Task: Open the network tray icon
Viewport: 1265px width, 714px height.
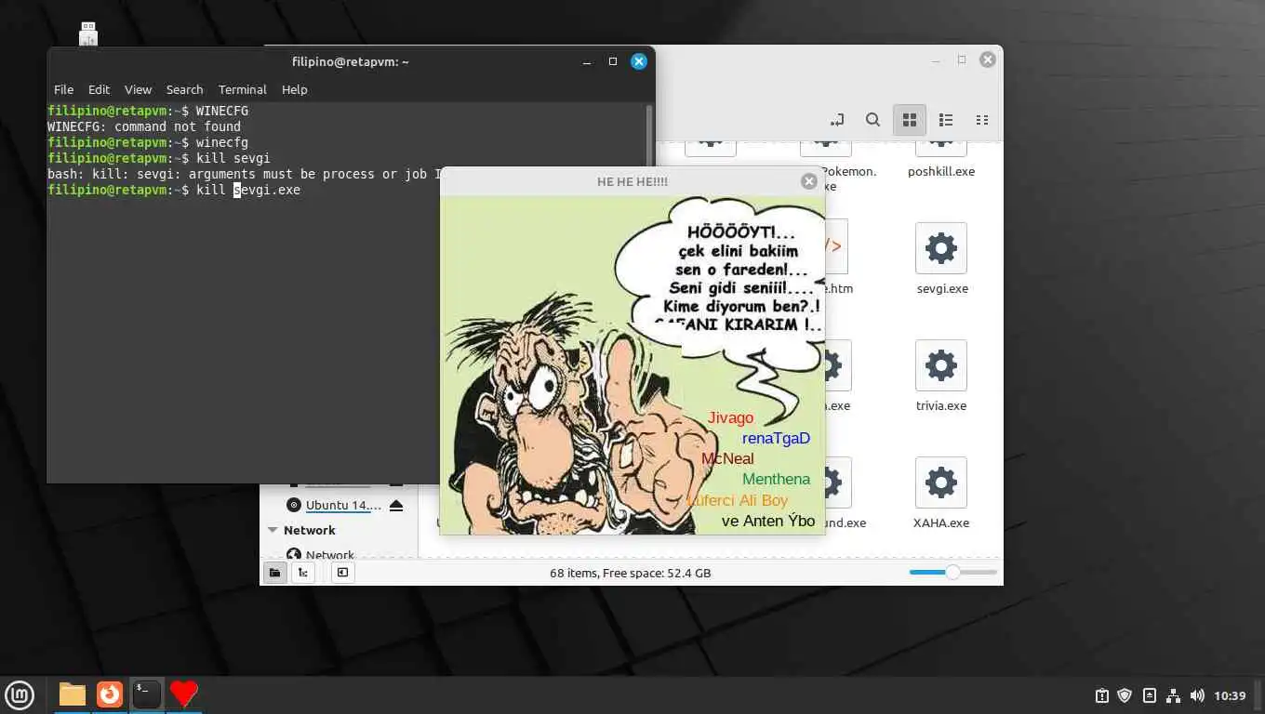Action: (1173, 695)
